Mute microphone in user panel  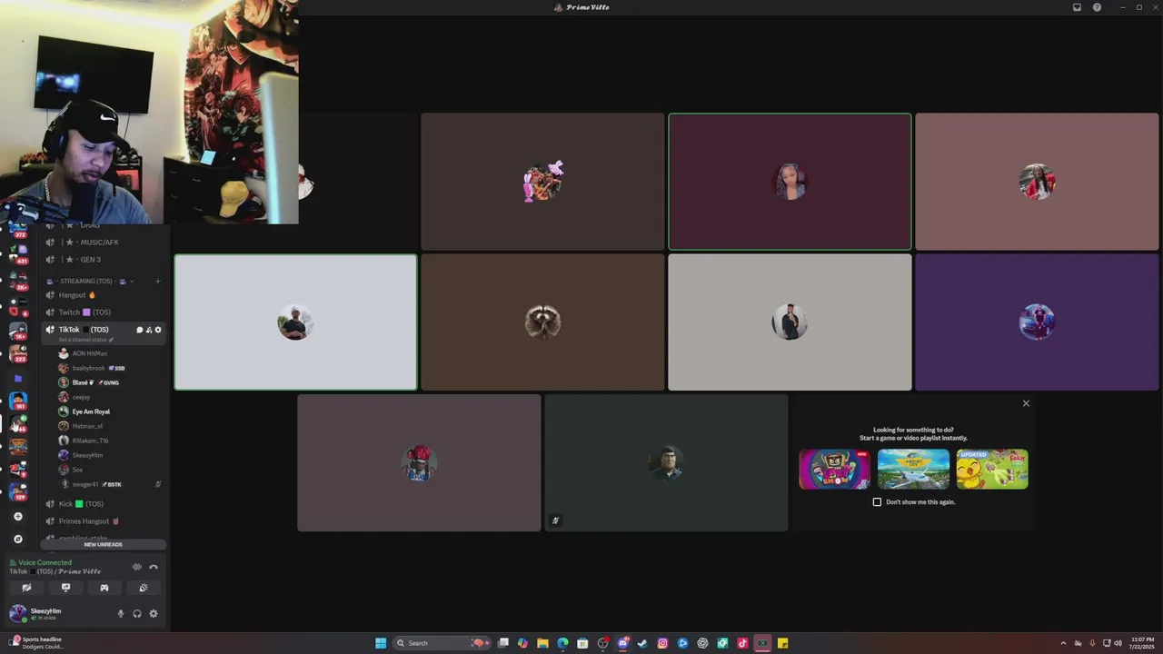[x=120, y=613]
